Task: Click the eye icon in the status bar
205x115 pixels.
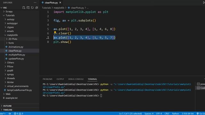Action: tap(10, 114)
